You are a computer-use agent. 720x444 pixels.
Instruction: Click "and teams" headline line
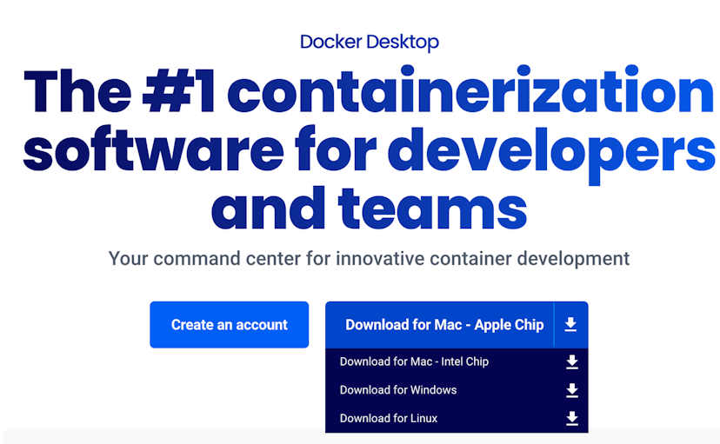click(369, 209)
